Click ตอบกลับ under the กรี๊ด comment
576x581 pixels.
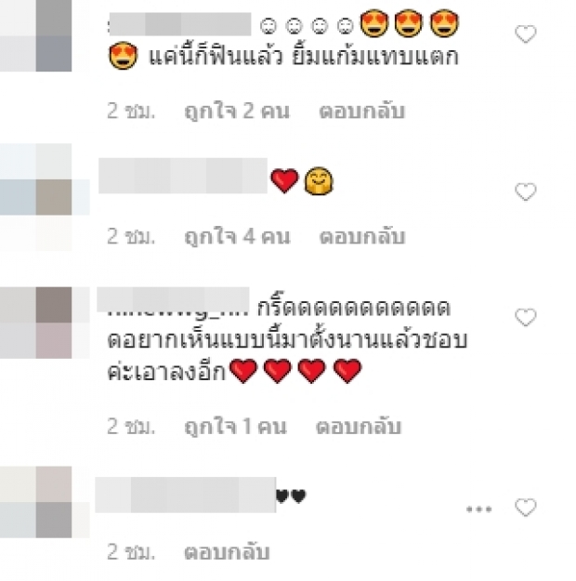[359, 426]
